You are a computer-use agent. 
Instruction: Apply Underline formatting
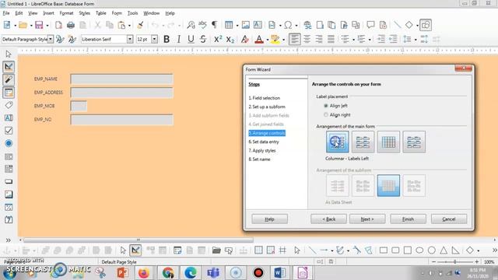coord(191,39)
